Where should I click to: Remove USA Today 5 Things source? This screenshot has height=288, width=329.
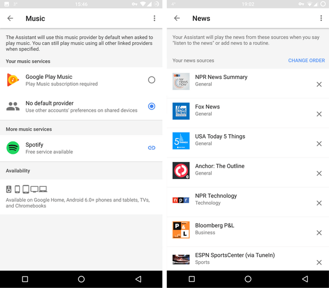point(319,144)
